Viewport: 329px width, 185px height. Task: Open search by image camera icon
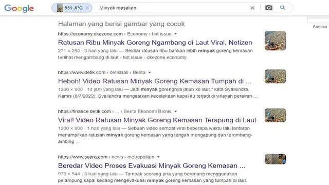click(x=268, y=8)
